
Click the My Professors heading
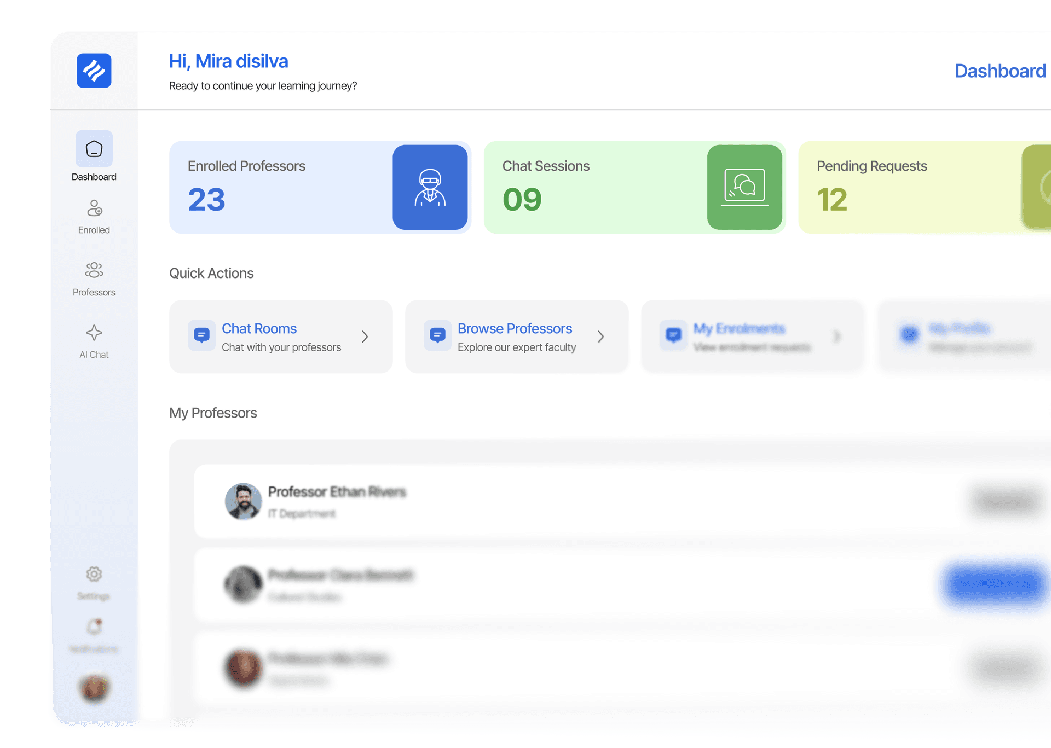213,413
